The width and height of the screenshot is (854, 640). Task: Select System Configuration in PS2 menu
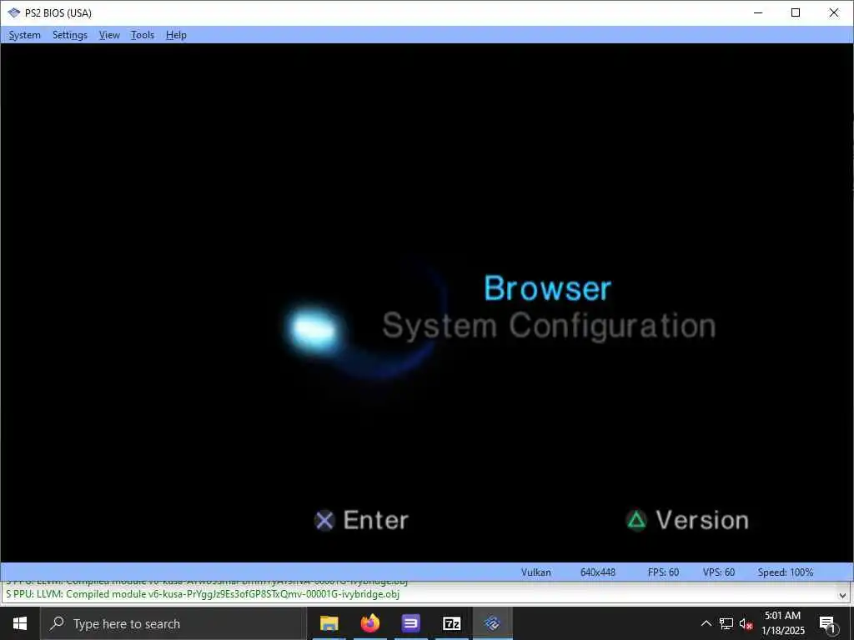(549, 326)
